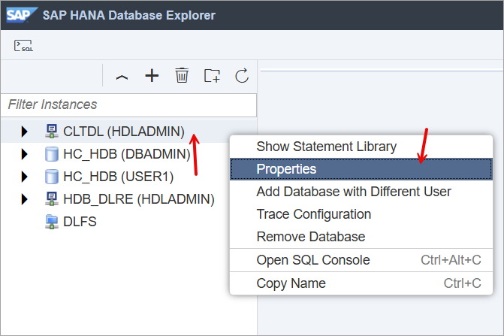Click SAP HANA Database Explorer title
The image size is (504, 336).
129,15
